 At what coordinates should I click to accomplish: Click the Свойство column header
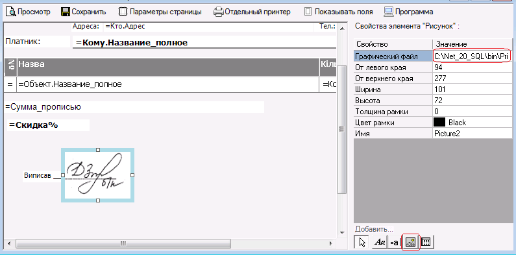[393, 44]
